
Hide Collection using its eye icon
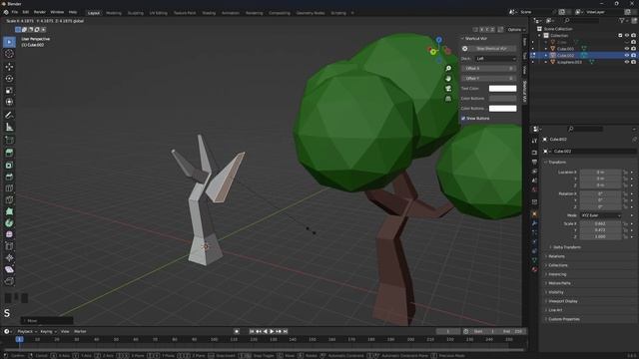pyautogui.click(x=627, y=36)
